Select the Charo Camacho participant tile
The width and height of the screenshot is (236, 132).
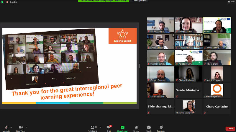[x=217, y=107]
